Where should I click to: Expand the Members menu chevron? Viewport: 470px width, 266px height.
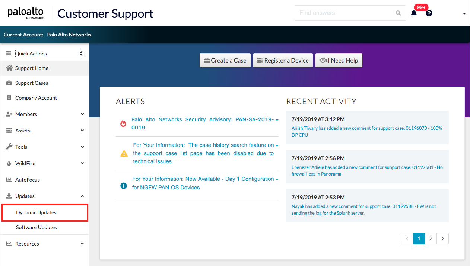[82, 114]
